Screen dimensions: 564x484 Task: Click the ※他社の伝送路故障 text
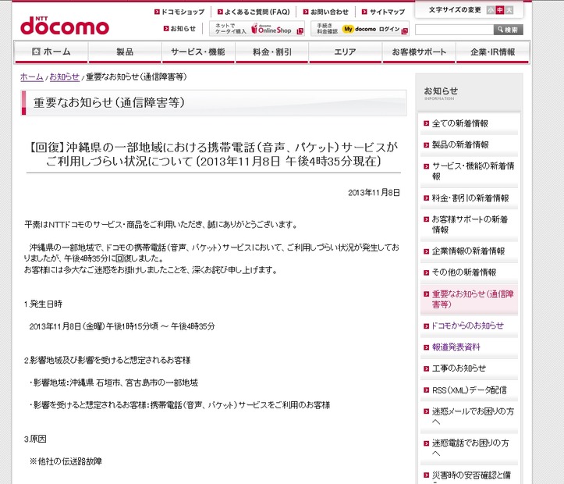tap(66, 461)
